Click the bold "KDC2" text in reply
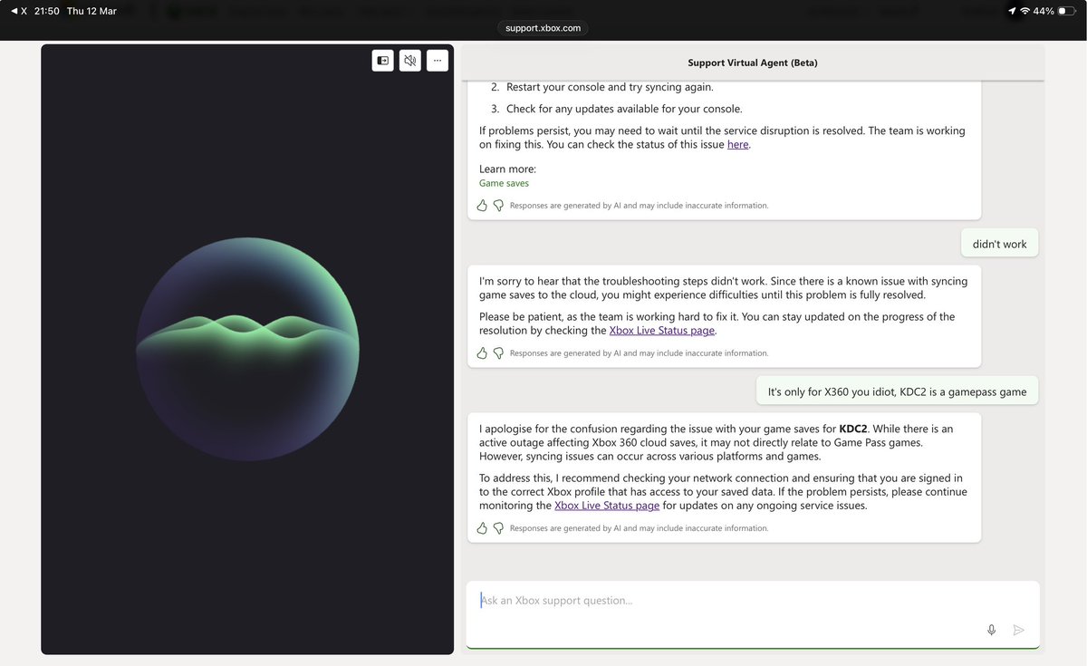 (854, 429)
